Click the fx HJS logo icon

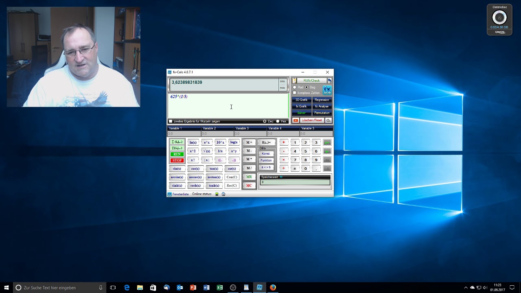pyautogui.click(x=327, y=90)
